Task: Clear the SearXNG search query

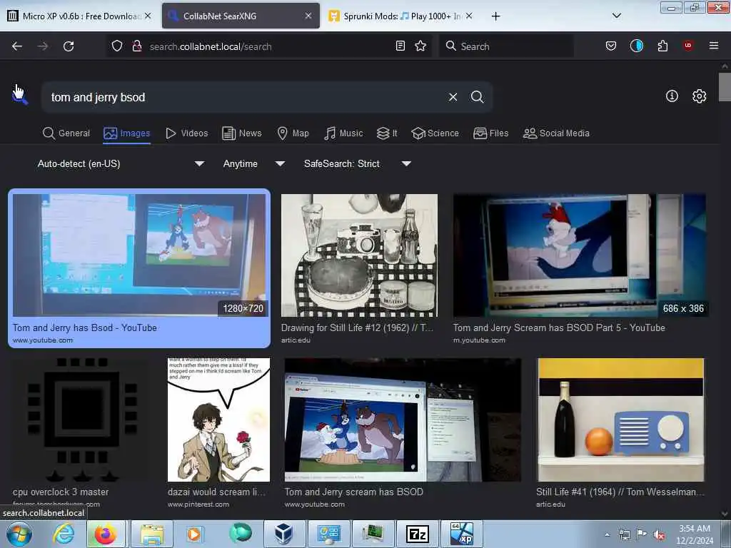Action: pos(453,97)
